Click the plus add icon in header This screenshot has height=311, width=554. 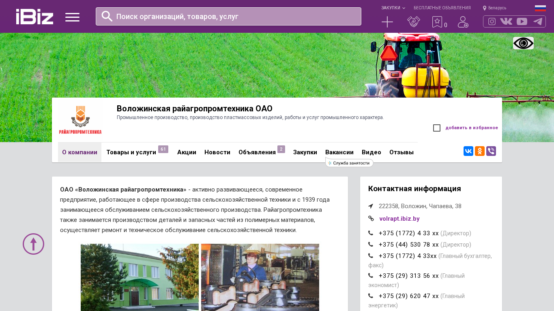tap(387, 22)
